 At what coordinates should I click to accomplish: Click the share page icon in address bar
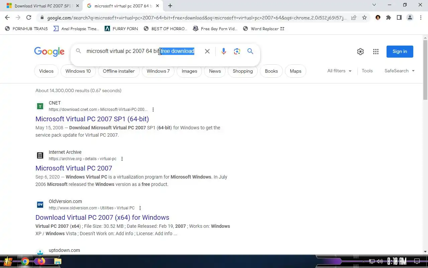coord(354,18)
